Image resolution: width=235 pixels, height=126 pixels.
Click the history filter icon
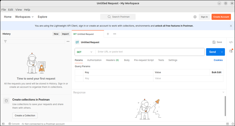tap(5, 41)
